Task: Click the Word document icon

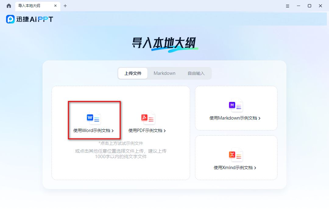Action: pyautogui.click(x=94, y=118)
